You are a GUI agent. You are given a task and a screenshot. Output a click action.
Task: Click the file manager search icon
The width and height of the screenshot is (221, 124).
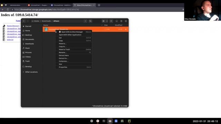90,21
